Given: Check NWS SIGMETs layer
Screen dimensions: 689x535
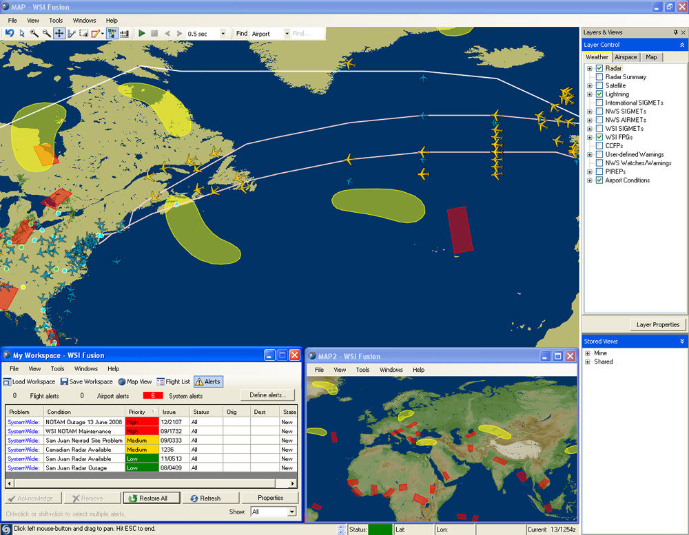Looking at the screenshot, I should [599, 111].
